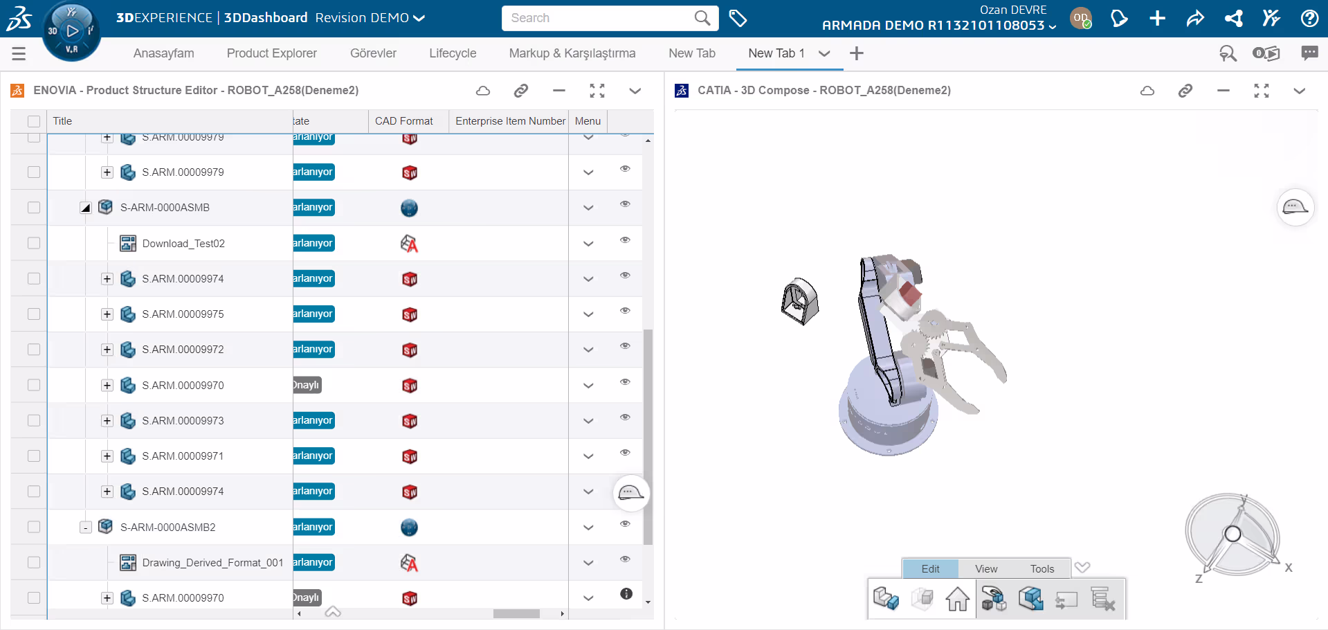1328x630 pixels.
Task: Click the delete structure tree icon
Action: 1103,599
